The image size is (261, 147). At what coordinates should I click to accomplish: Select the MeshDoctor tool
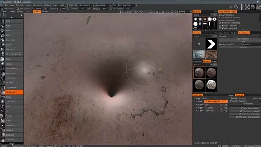12,78
